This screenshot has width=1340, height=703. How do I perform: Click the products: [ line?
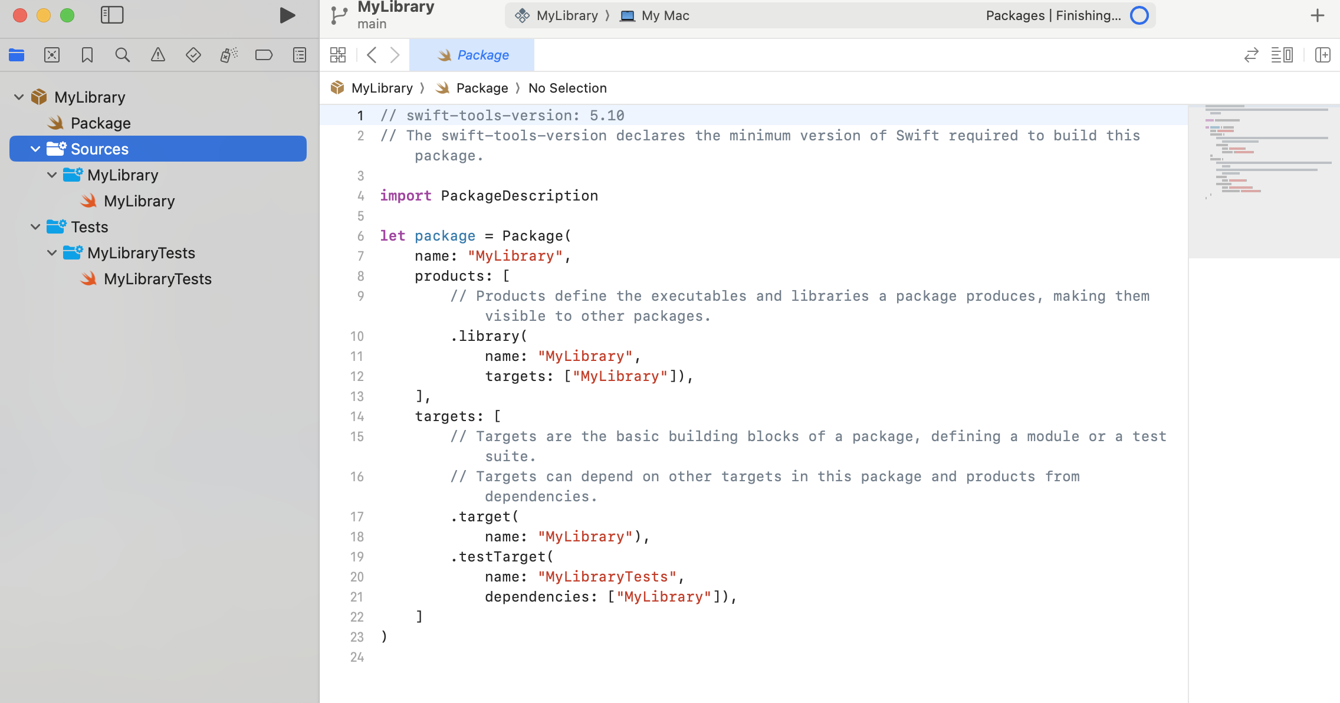coord(462,275)
